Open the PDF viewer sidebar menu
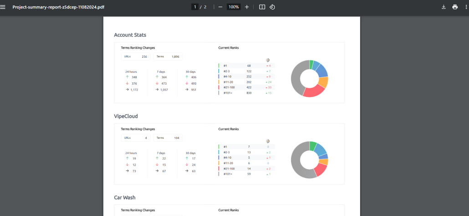 coord(3,7)
